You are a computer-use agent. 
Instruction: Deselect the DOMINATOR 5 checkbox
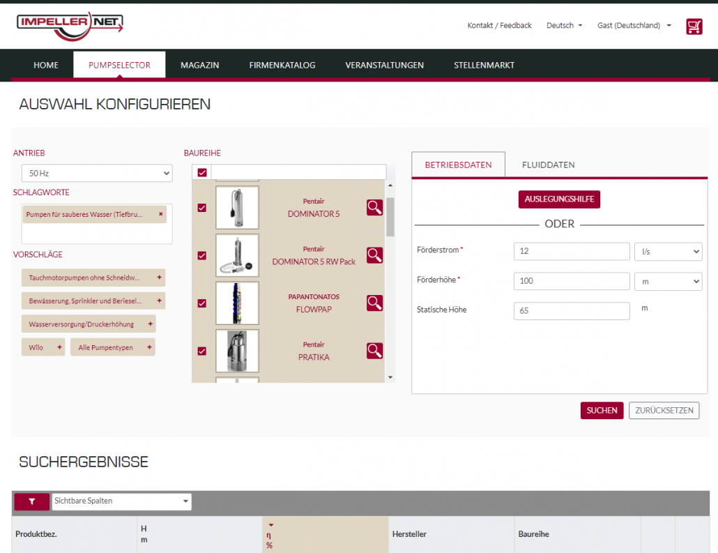(202, 207)
